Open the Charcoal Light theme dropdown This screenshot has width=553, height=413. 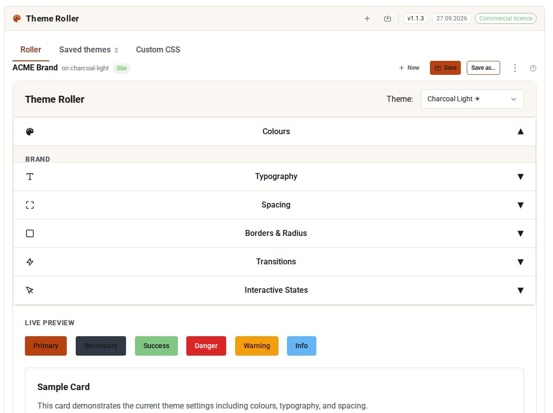472,99
